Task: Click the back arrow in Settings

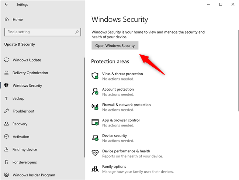Action: click(x=7, y=5)
